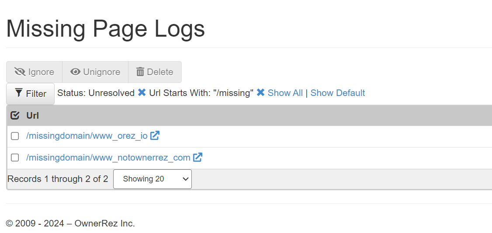Image resolution: width=492 pixels, height=233 pixels.
Task: Select the www_notownerrez_com row checkbox
Action: tap(15, 158)
